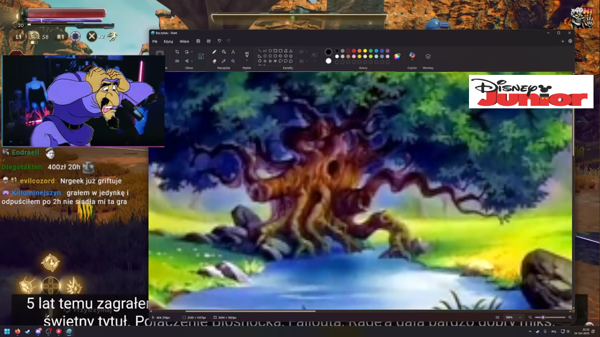Open Steam from the taskbar
The height and width of the screenshot is (337, 600).
[27, 331]
